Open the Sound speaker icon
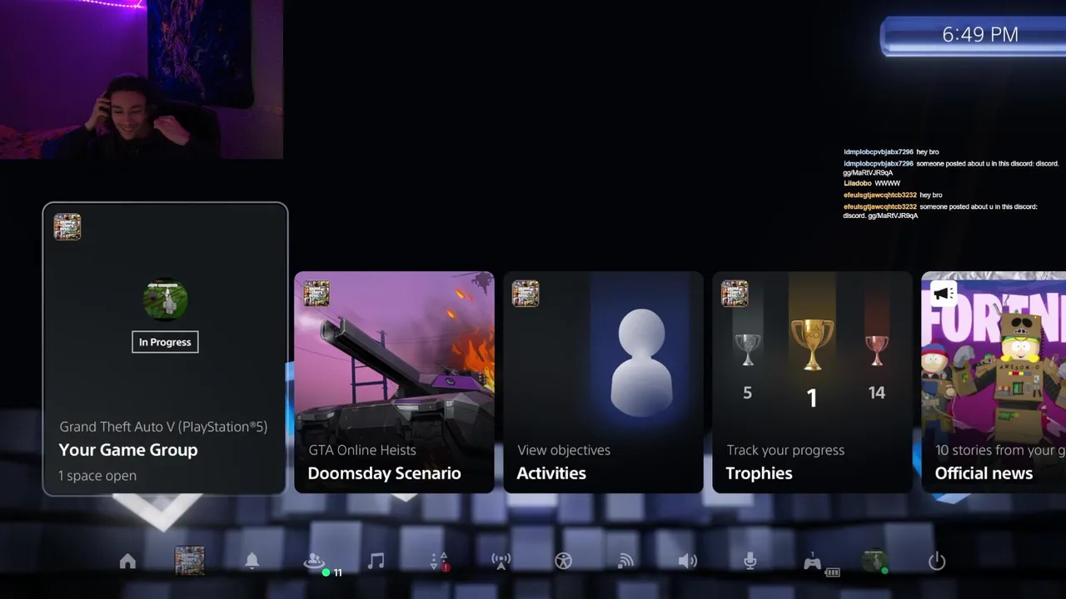Viewport: 1066px width, 599px height. (x=687, y=562)
